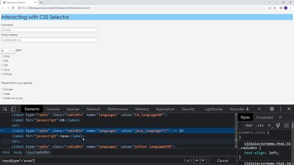Click input.radioBtn in the breadcrumb bar
Viewport: 294px width, 165px height.
coord(38,152)
